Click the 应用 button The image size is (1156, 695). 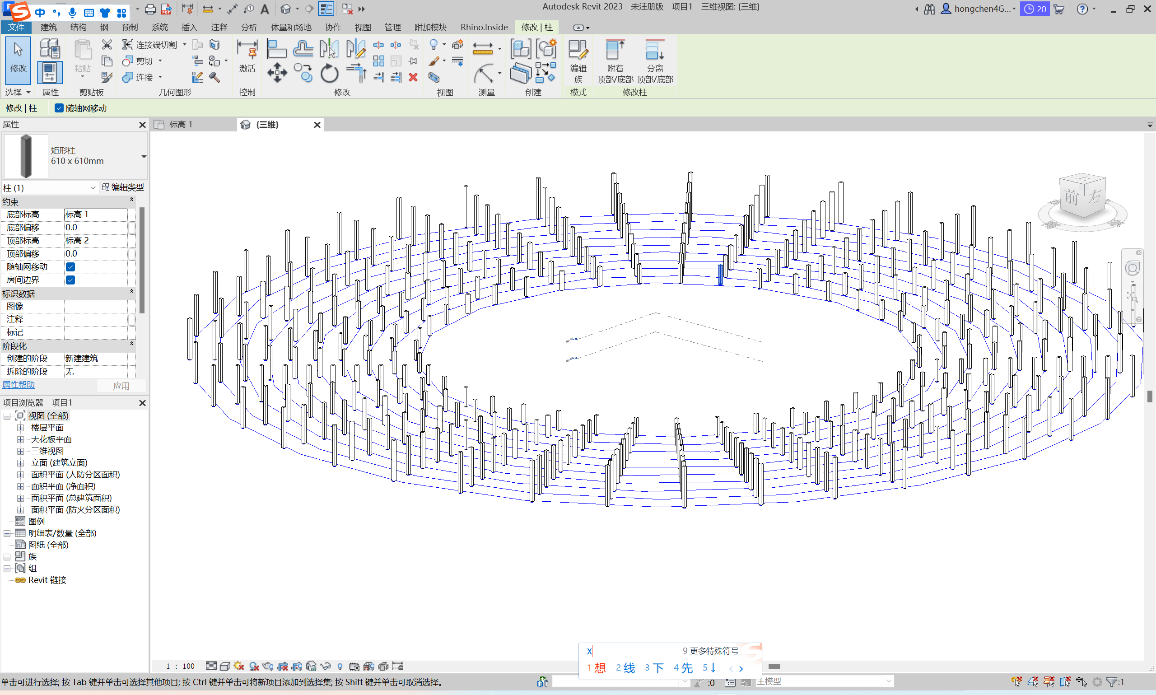121,386
